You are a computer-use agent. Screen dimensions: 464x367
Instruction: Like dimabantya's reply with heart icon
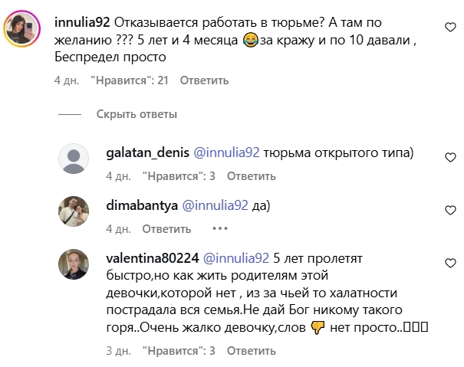pyautogui.click(x=452, y=210)
